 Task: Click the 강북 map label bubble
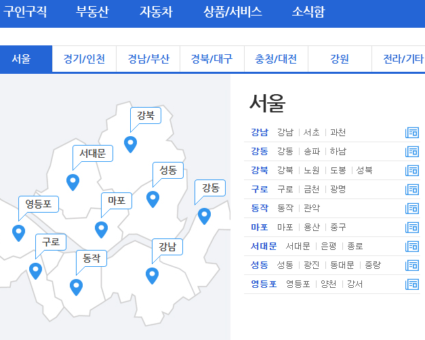tap(146, 116)
